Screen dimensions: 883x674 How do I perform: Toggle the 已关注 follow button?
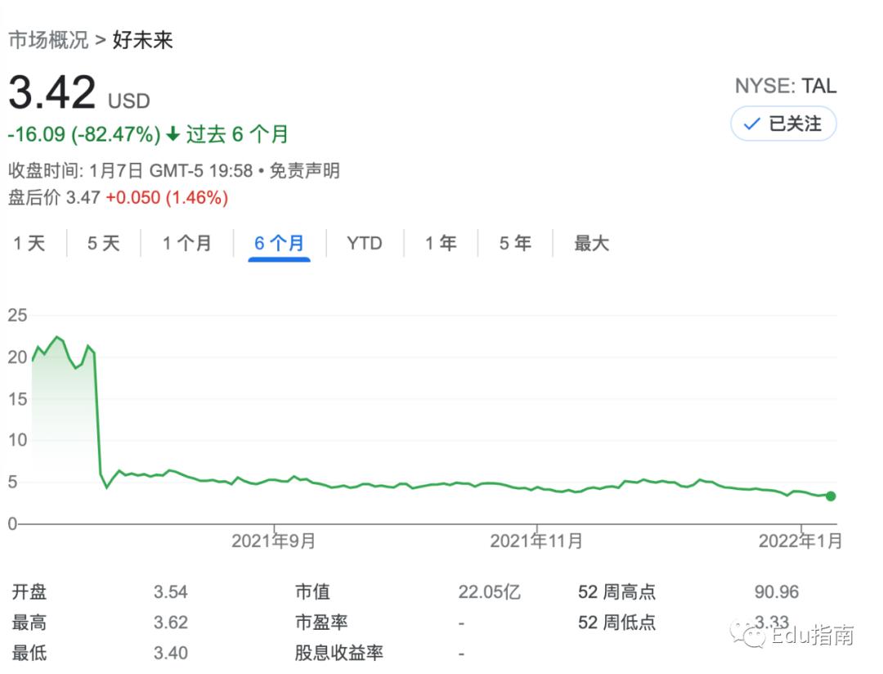pos(783,124)
